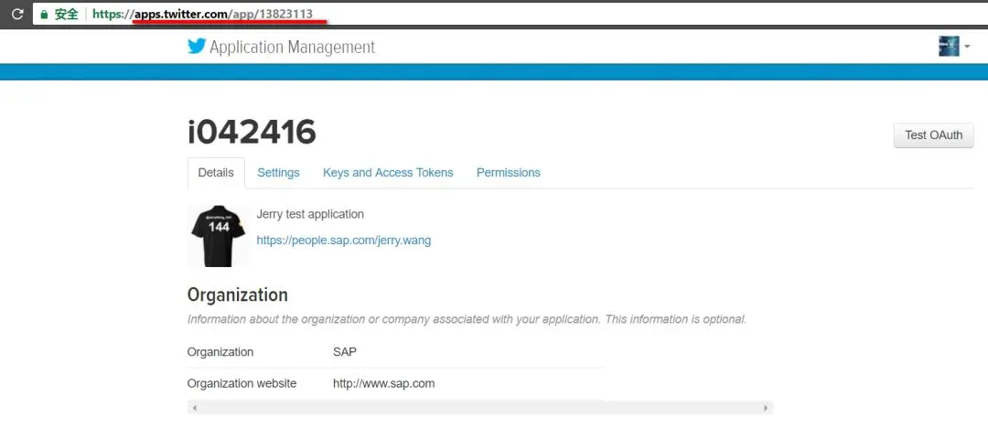Click the Twitter bird logo
Screen dimensions: 988x429
(197, 46)
